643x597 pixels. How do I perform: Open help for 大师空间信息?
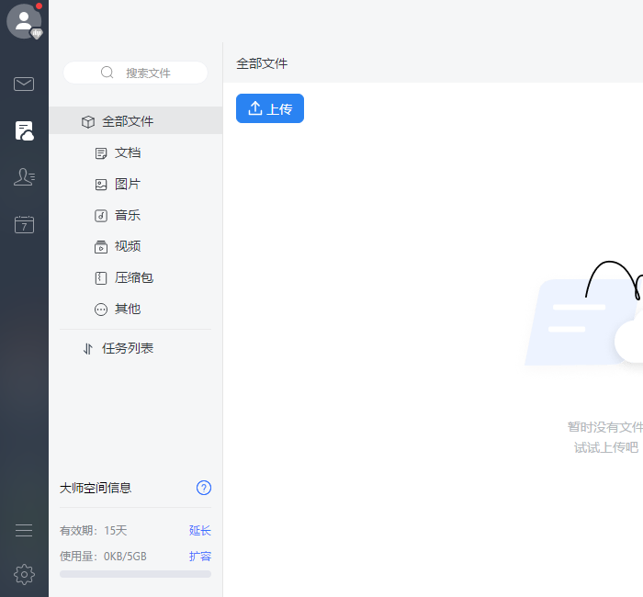point(204,488)
